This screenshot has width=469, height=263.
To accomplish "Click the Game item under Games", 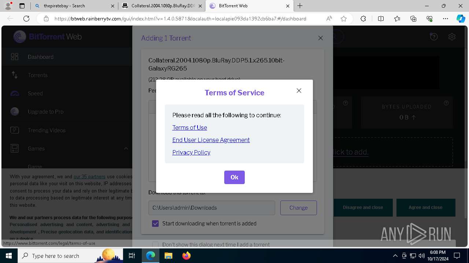I will (35, 167).
